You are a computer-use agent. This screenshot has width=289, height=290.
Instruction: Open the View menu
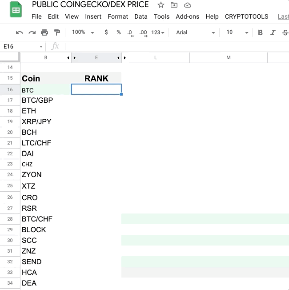click(x=72, y=16)
